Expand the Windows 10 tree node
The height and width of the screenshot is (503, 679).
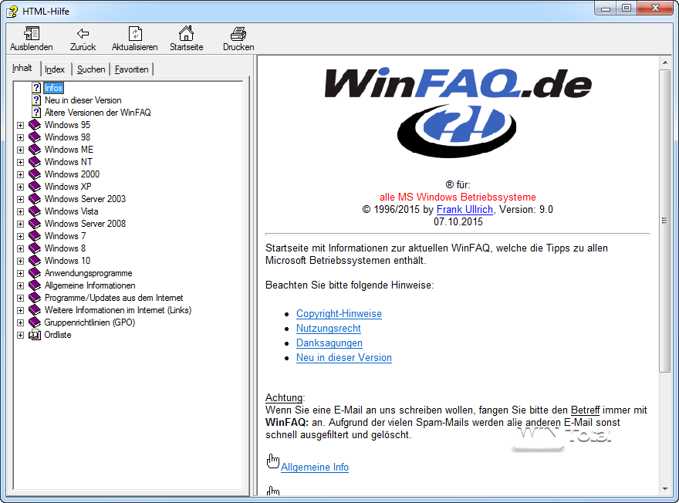point(20,261)
